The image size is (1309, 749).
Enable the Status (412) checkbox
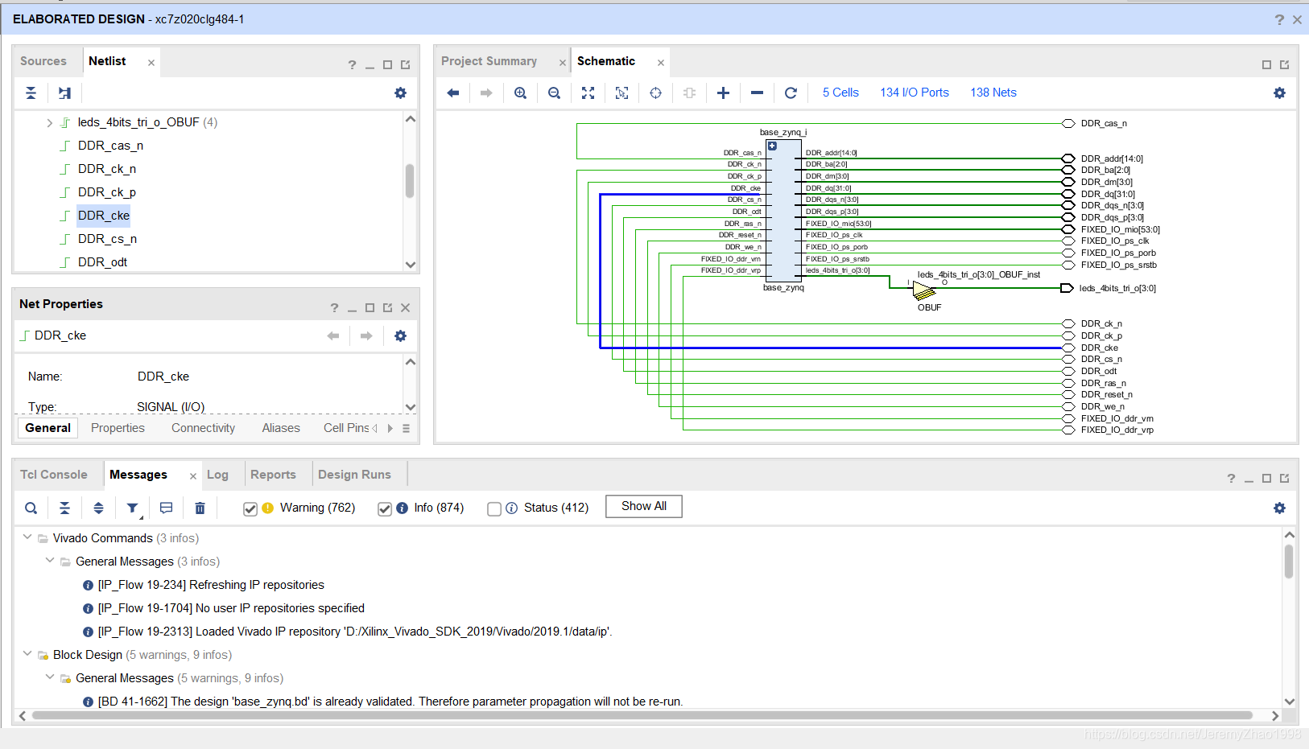point(494,508)
